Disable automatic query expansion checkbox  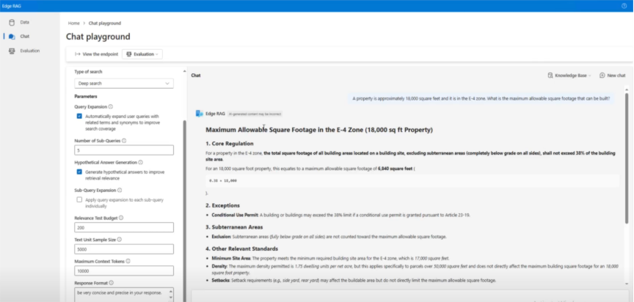coord(79,116)
